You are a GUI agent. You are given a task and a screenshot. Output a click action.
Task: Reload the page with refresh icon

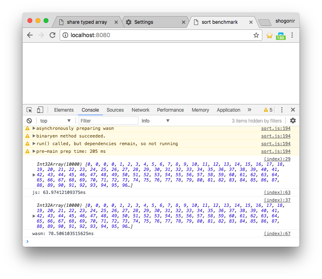click(52, 35)
